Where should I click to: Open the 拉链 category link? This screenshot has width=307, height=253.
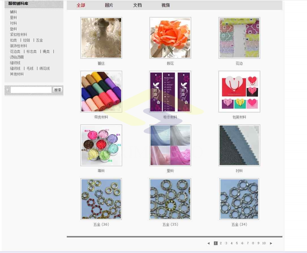pos(27,40)
